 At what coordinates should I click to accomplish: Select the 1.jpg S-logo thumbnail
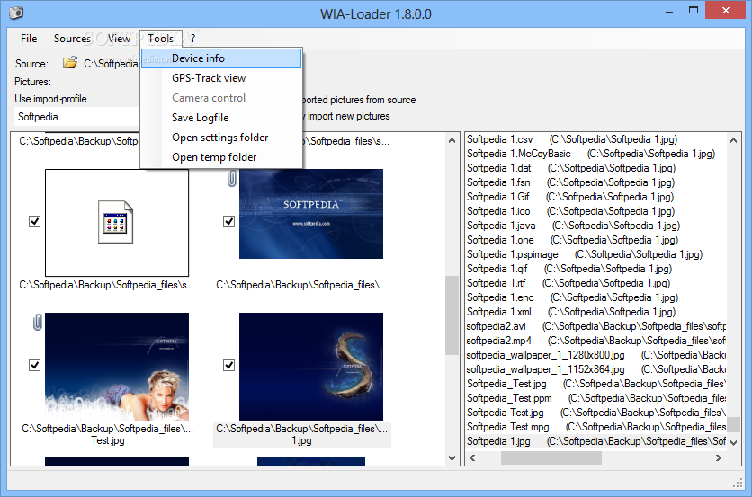pyautogui.click(x=311, y=367)
